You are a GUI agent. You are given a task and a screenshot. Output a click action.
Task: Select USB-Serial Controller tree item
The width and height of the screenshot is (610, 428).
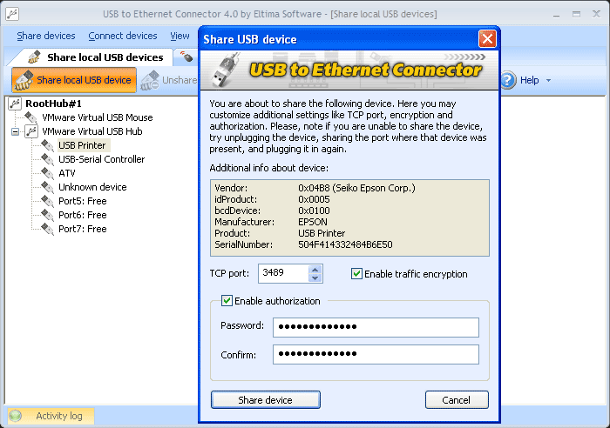tap(102, 159)
